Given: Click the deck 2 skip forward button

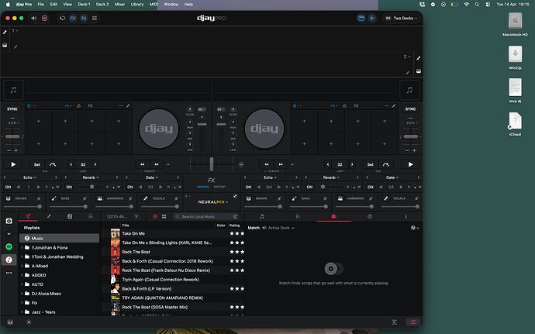Looking at the screenshot, I should (x=281, y=164).
